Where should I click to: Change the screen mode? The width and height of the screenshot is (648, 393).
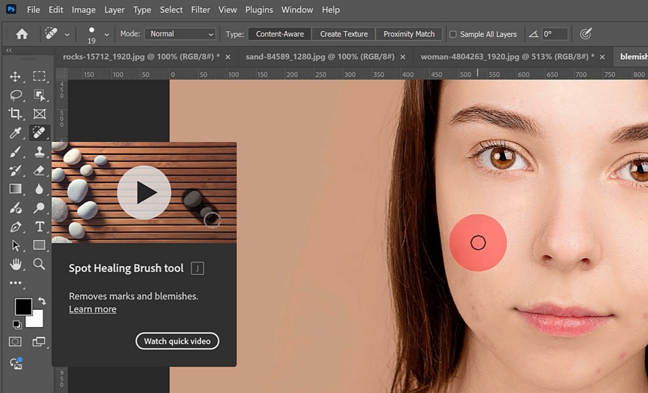39,342
